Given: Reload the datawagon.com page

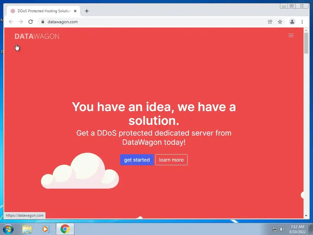Looking at the screenshot, I should tap(31, 22).
